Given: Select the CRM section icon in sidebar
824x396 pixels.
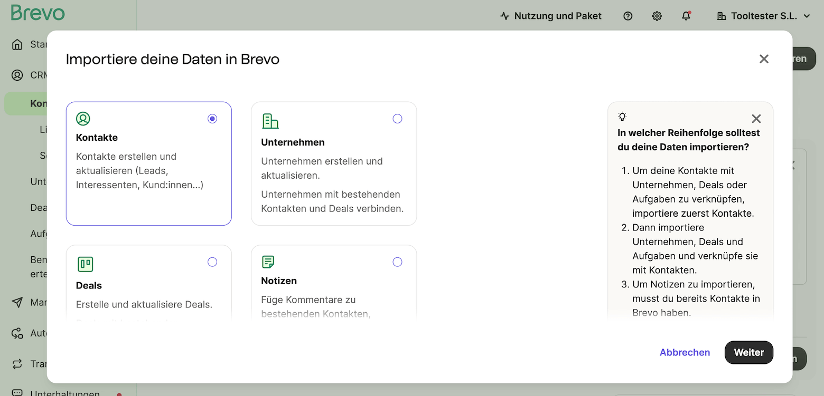Looking at the screenshot, I should click(17, 75).
